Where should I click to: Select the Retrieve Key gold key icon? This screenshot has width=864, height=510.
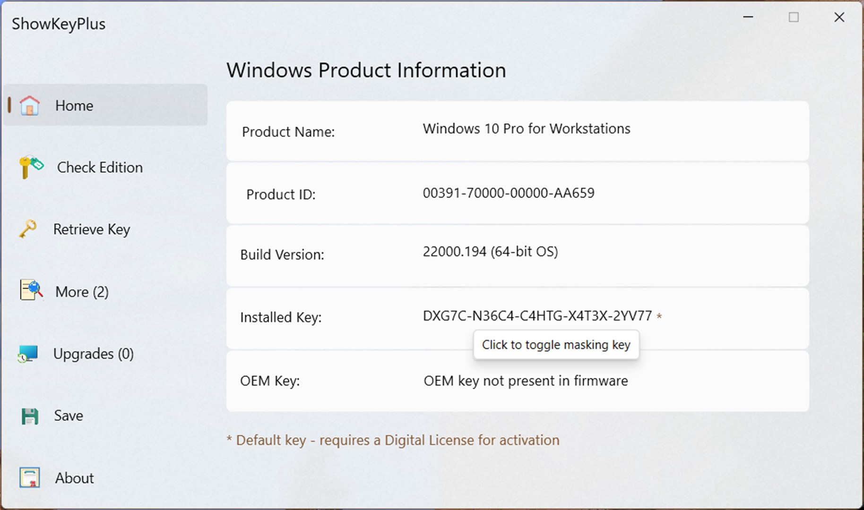click(x=29, y=229)
